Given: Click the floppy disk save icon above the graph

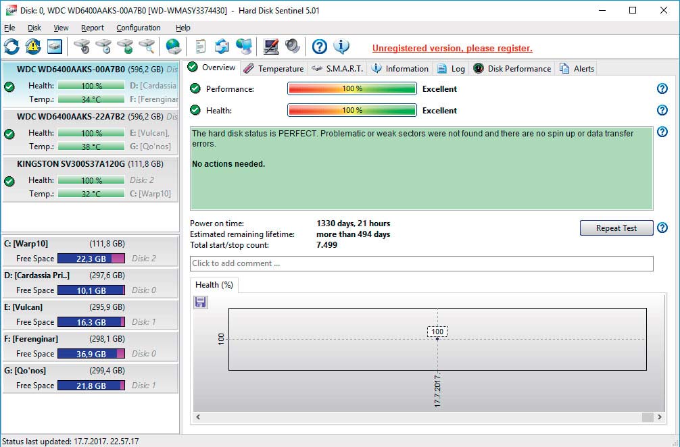Looking at the screenshot, I should coord(200,302).
